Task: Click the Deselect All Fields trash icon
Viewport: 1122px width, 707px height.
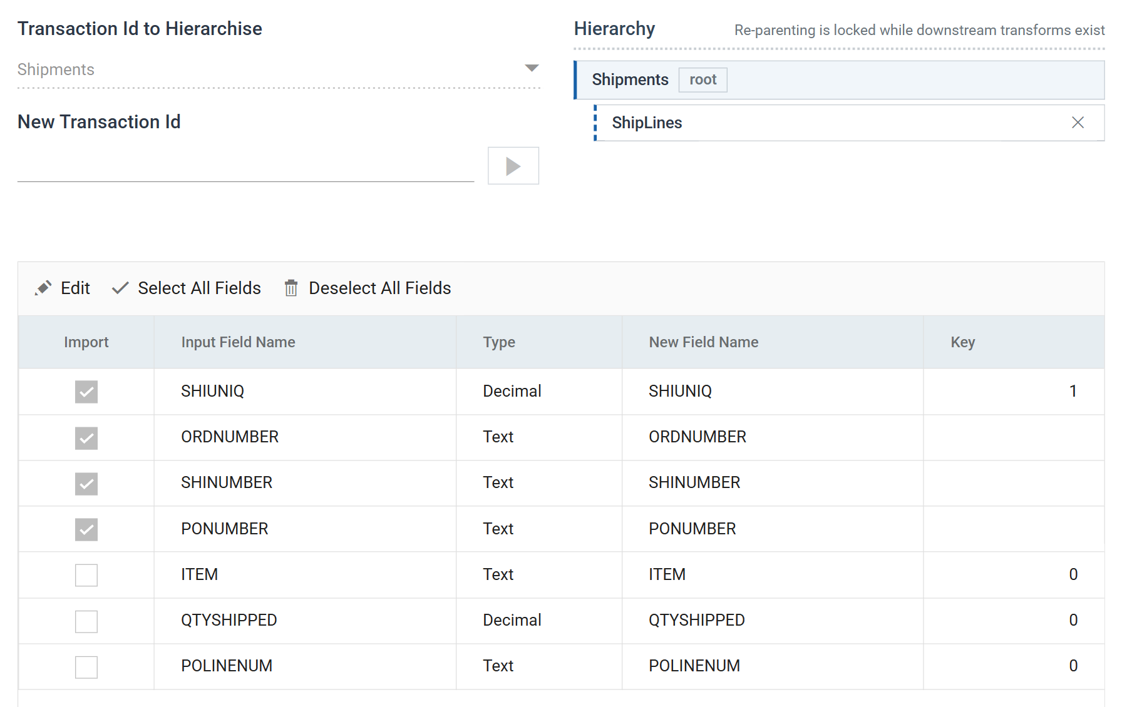Action: coord(291,288)
